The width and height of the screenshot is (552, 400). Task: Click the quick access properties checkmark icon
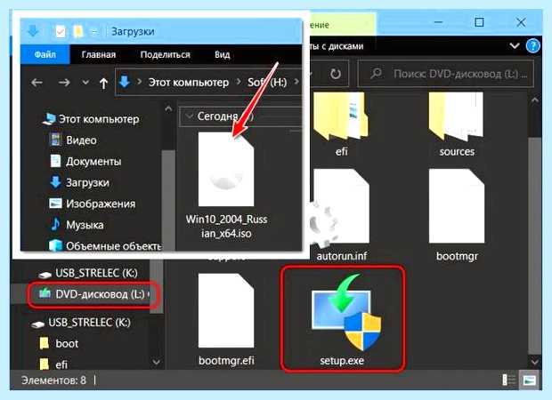click(61, 32)
